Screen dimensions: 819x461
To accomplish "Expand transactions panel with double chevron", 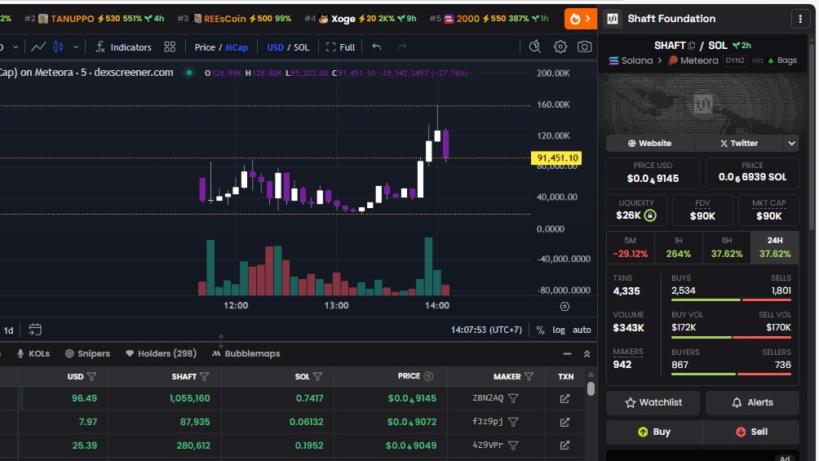I will pos(587,354).
